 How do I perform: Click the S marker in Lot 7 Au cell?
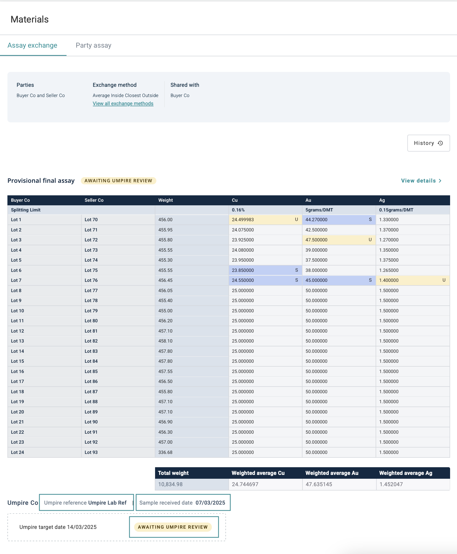(x=370, y=280)
